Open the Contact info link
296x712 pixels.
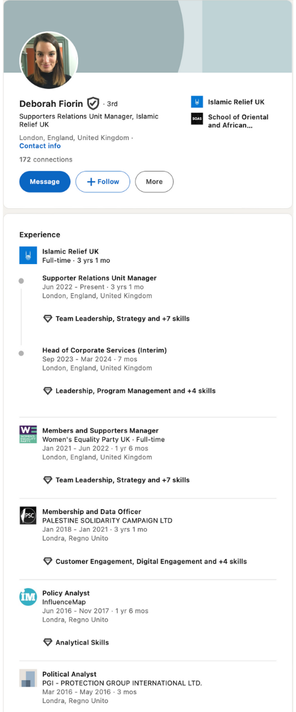(40, 146)
